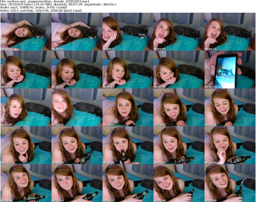Screen dimensions: 256x202
Task: Select the thumbnail timestamped 00:00:35
Action: (77, 32)
